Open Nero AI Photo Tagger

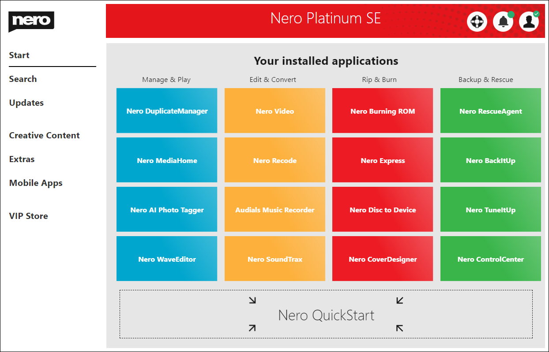tap(167, 210)
